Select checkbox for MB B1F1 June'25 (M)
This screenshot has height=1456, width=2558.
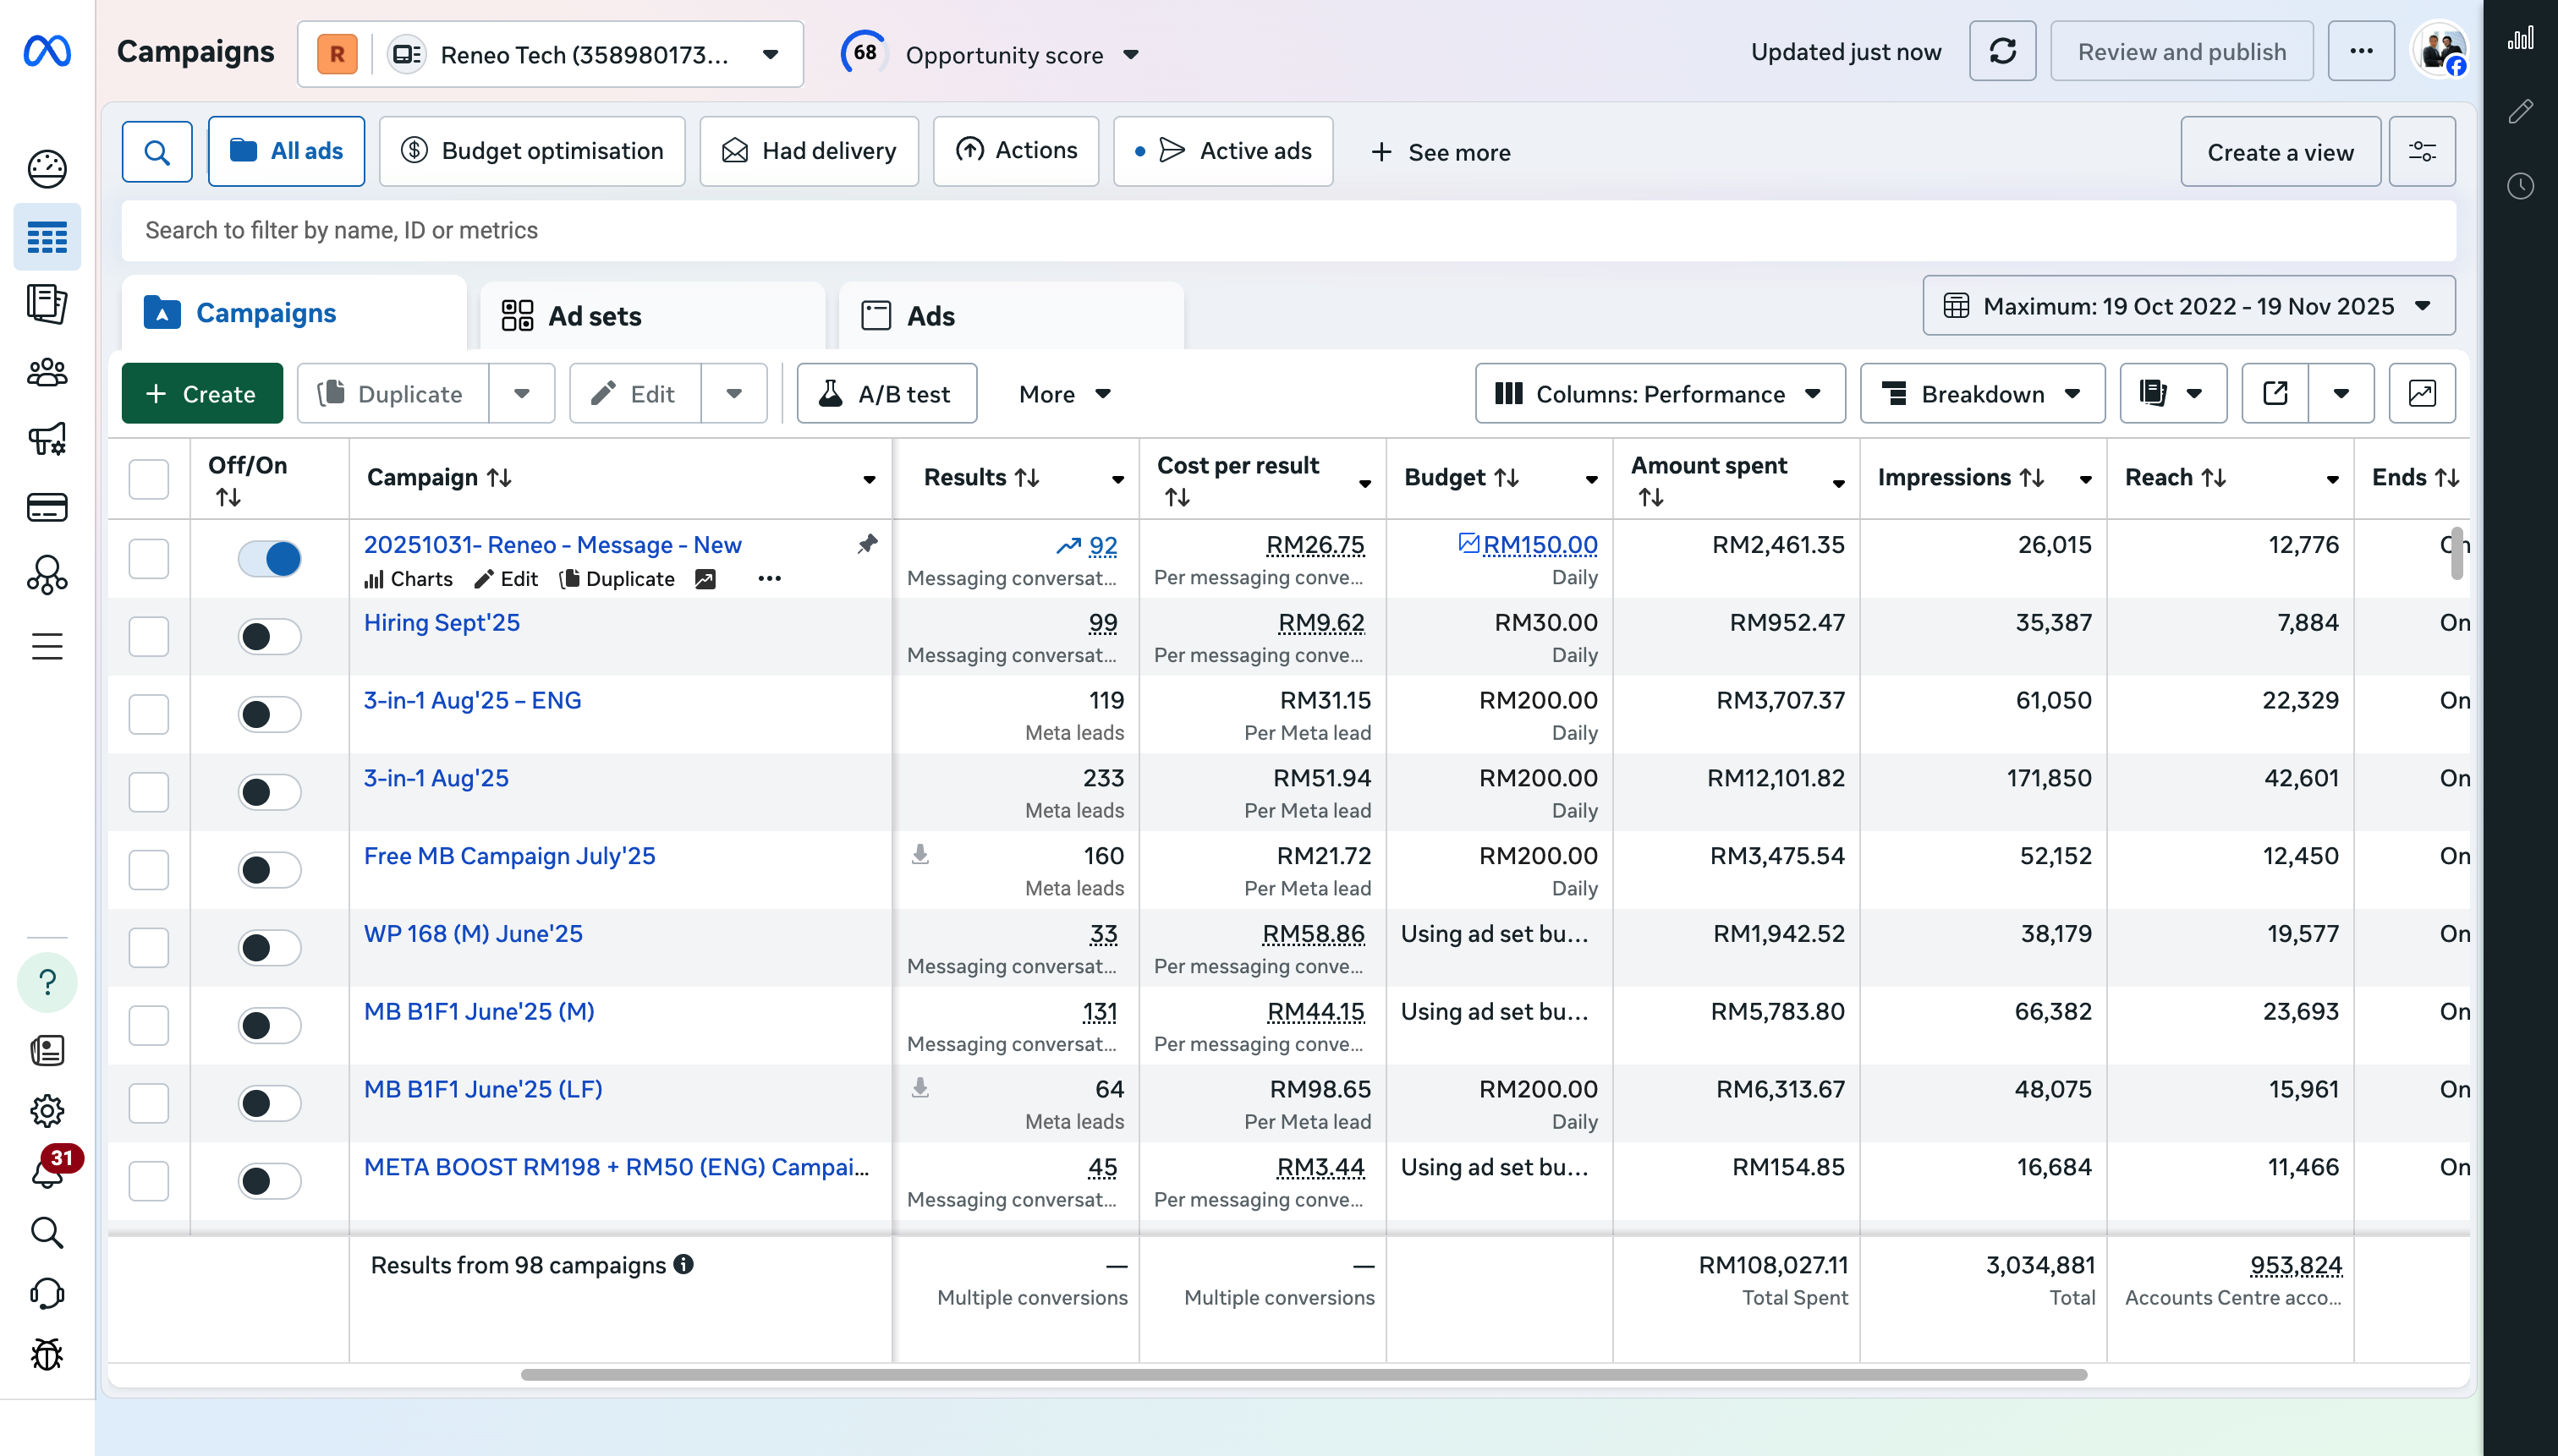pos(149,1025)
